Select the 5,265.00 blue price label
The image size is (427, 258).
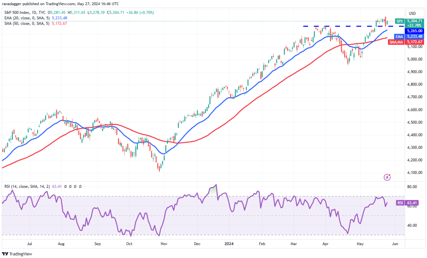tap(415, 31)
